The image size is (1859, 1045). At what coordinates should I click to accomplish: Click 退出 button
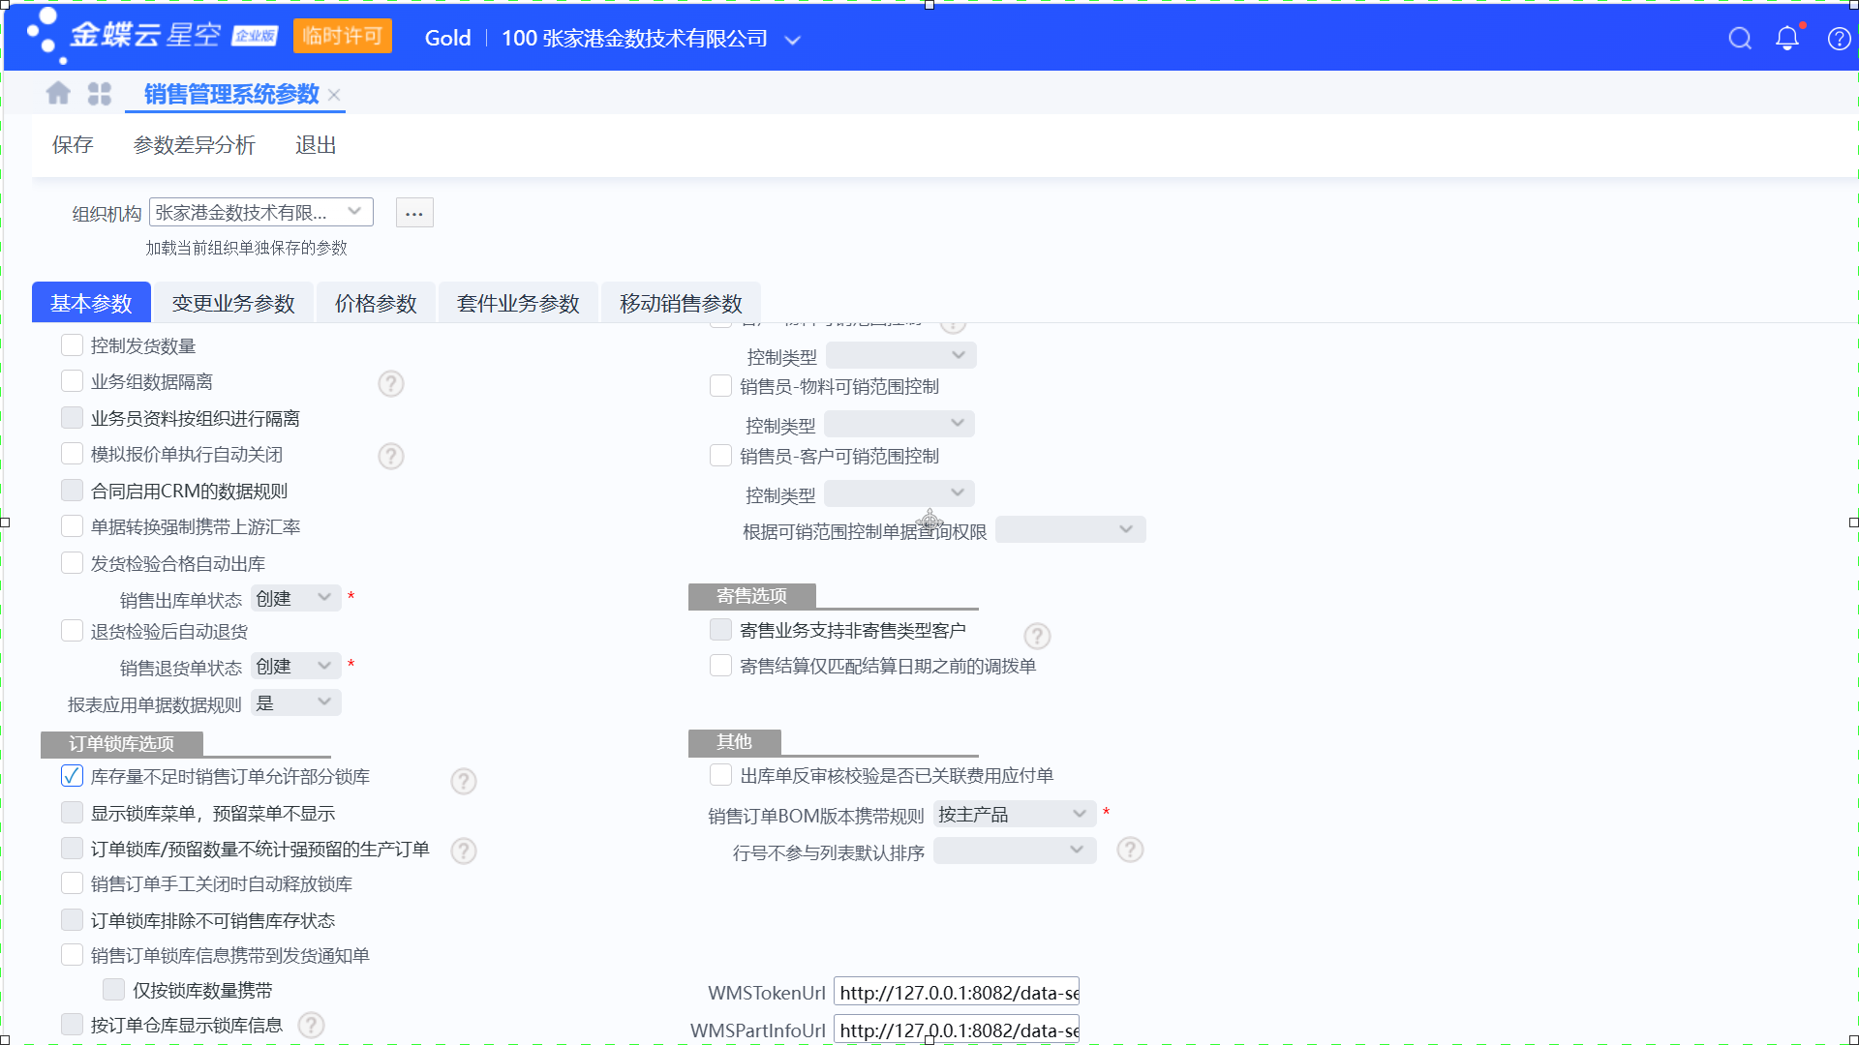tap(316, 145)
